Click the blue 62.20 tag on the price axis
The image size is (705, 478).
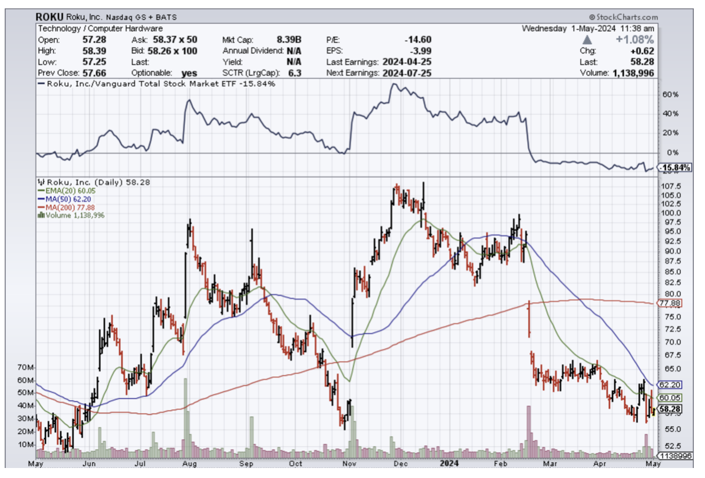[670, 385]
